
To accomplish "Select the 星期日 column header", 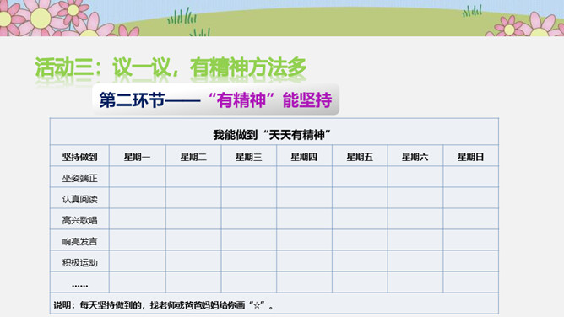I will point(470,157).
